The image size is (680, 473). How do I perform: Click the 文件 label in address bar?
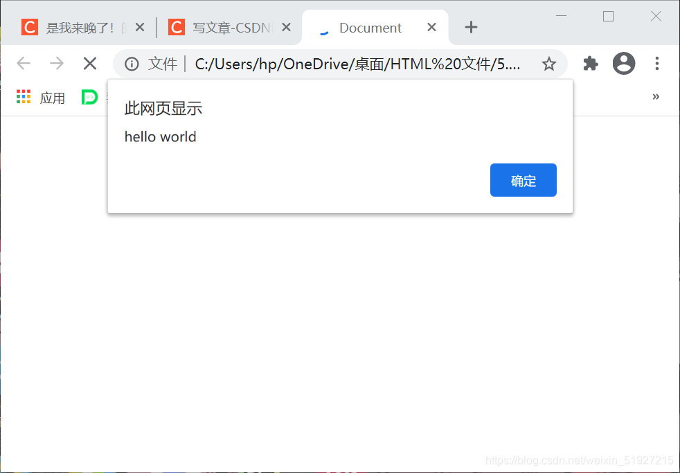pos(163,63)
